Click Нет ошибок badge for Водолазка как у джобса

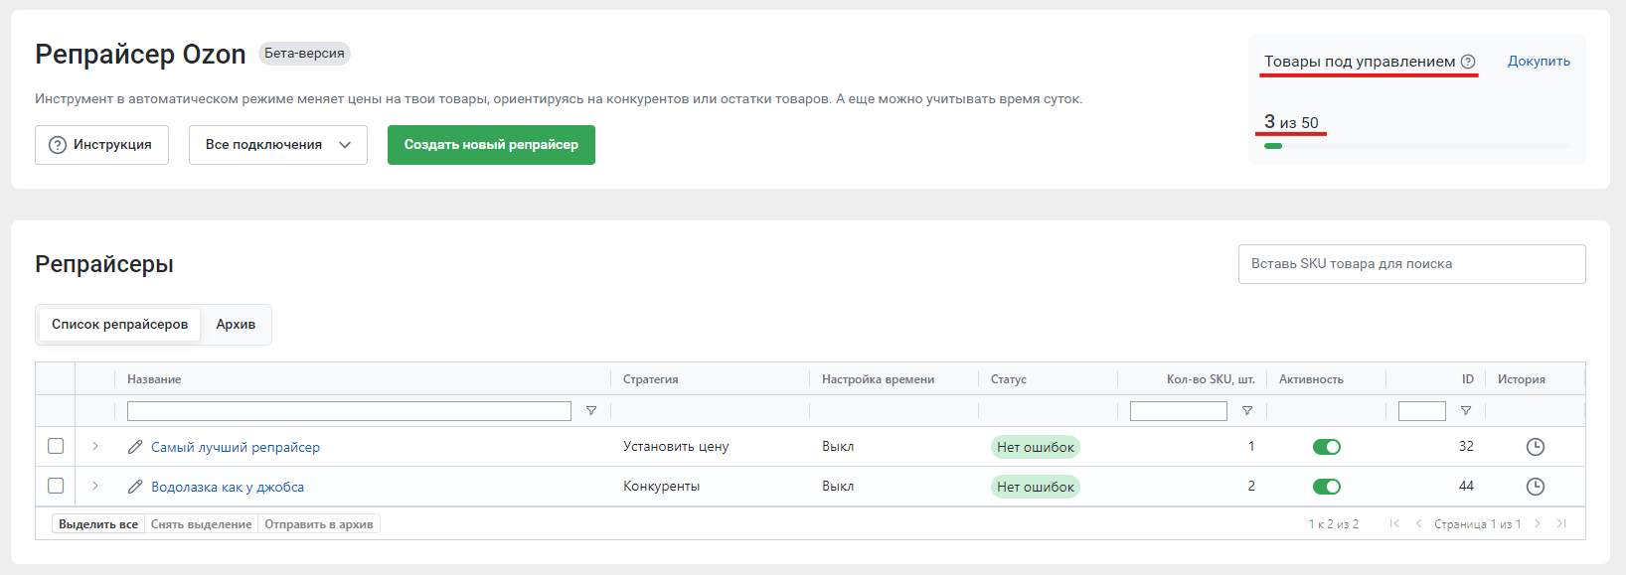(x=1036, y=487)
